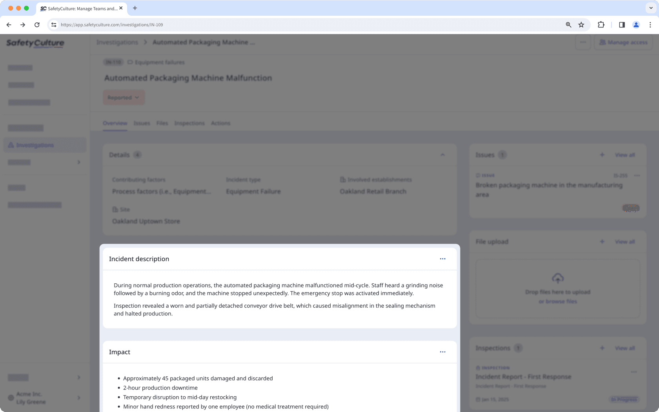659x412 pixels.
Task: Add a new issue with the plus icon
Action: point(602,155)
